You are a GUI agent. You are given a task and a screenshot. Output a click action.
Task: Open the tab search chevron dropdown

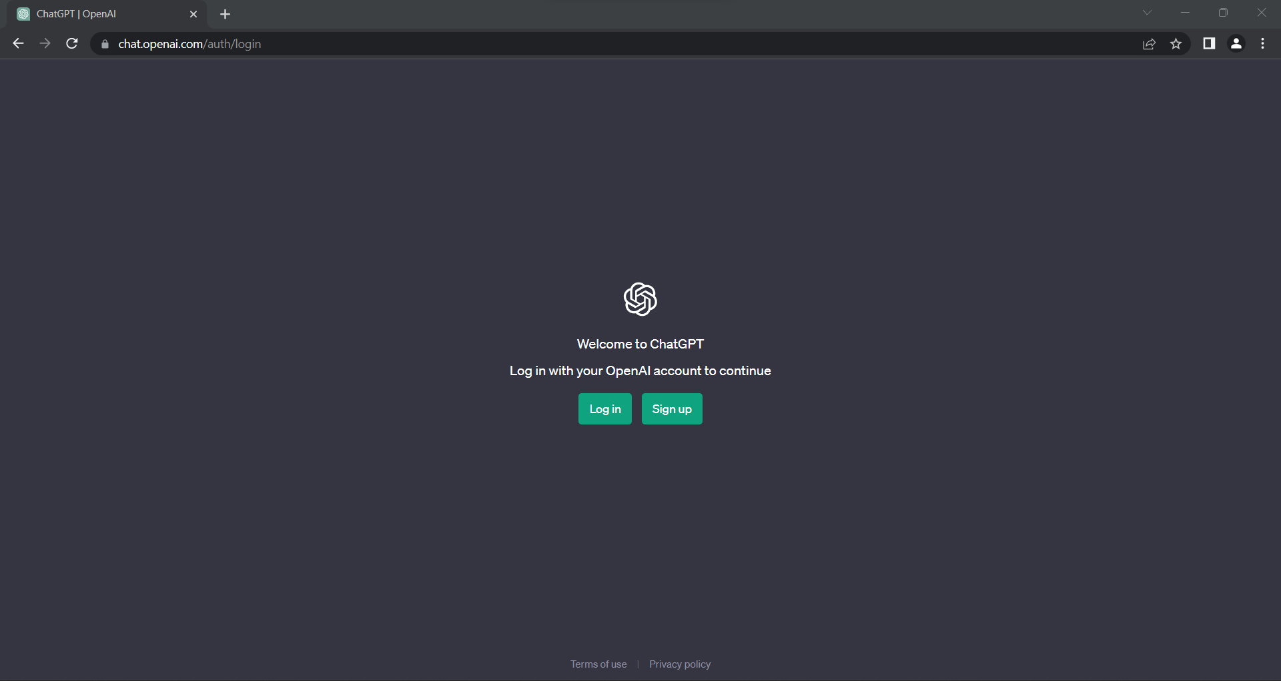[1147, 13]
